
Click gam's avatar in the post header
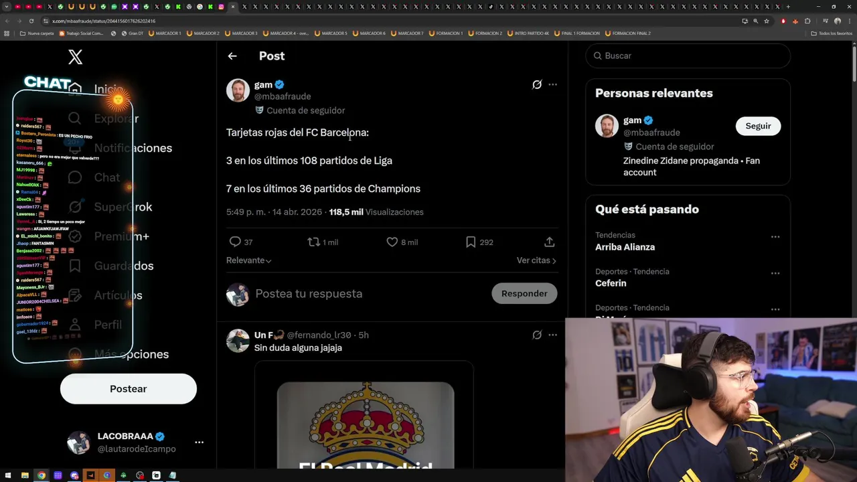tap(238, 90)
